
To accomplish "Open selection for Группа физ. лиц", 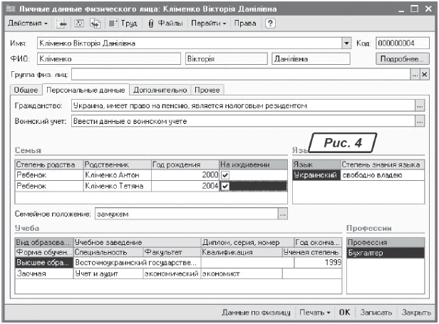I will (x=414, y=74).
